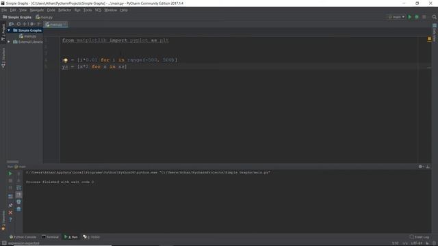The image size is (438, 246).
Task: Click the restore layout icon in Run panel
Action: coord(10,197)
